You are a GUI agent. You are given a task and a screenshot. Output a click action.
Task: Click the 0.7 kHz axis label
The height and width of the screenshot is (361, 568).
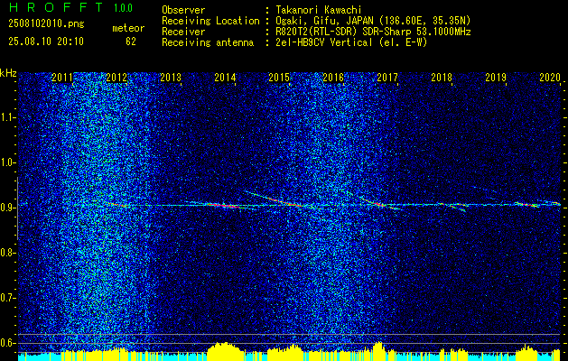(x=8, y=298)
